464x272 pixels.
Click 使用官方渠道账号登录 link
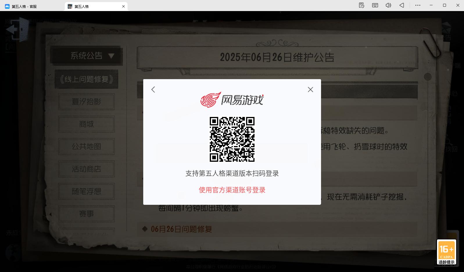pos(232,190)
